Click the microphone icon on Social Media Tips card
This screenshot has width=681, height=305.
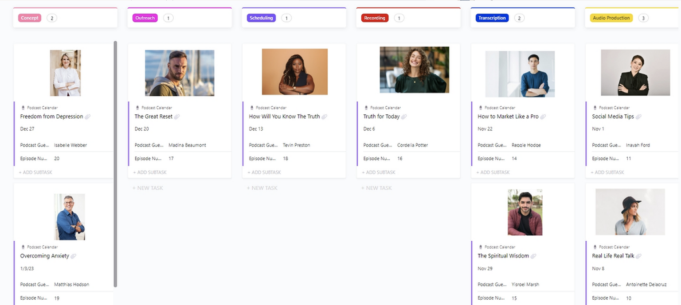point(595,108)
